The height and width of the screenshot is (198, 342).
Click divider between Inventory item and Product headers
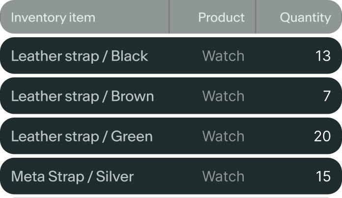169,18
